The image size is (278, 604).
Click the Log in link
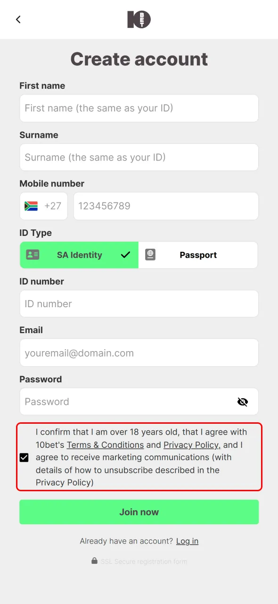coord(187,541)
